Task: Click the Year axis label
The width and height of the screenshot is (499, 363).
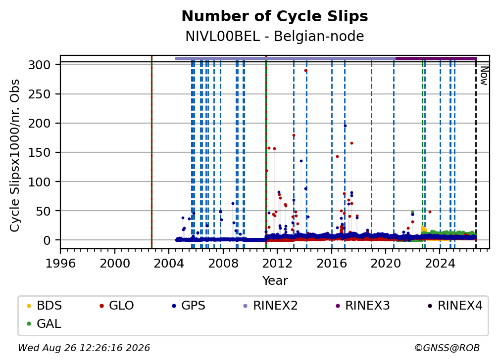Action: (275, 281)
